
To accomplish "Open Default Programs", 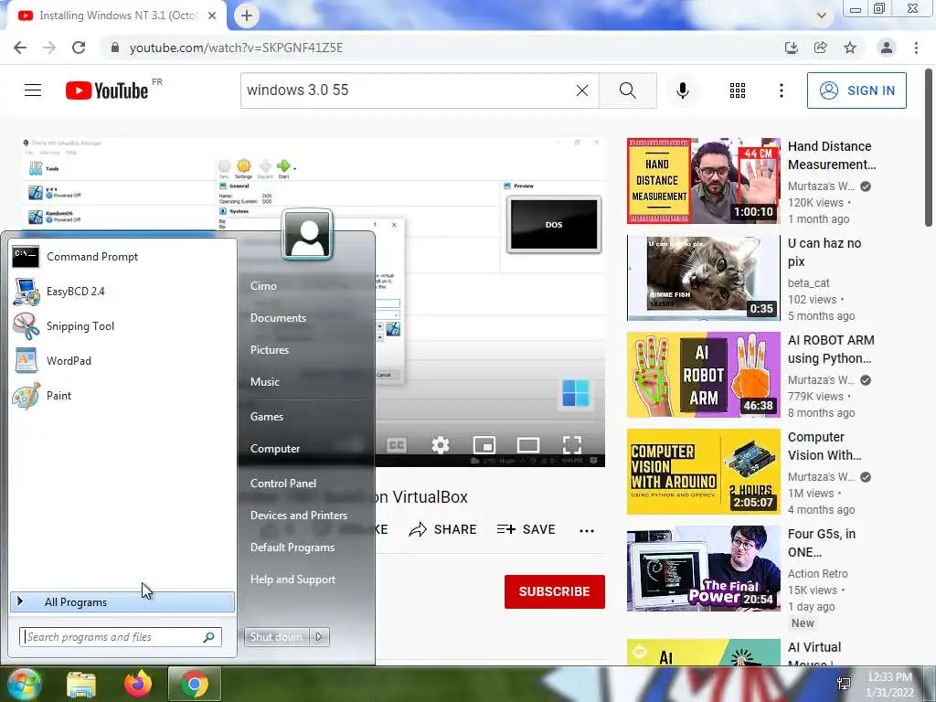I will tap(292, 548).
